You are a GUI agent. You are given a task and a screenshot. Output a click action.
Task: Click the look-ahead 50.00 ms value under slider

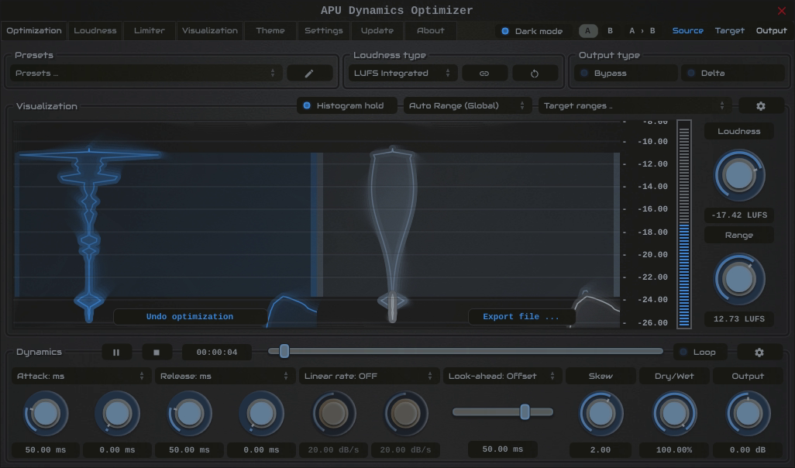pos(502,449)
